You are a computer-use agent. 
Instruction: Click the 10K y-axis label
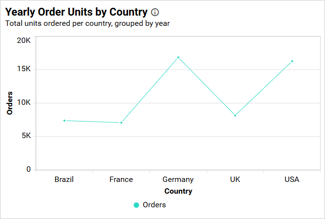(x=23, y=103)
